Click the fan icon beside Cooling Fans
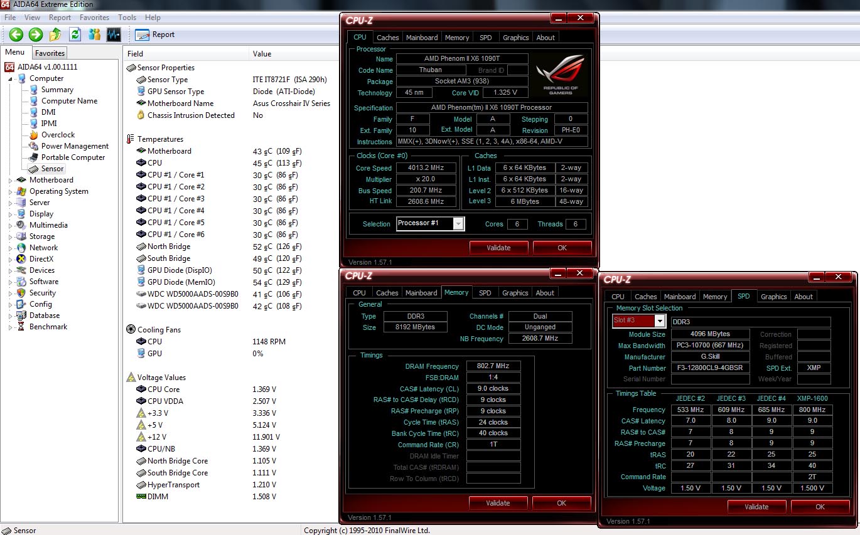 [x=131, y=329]
